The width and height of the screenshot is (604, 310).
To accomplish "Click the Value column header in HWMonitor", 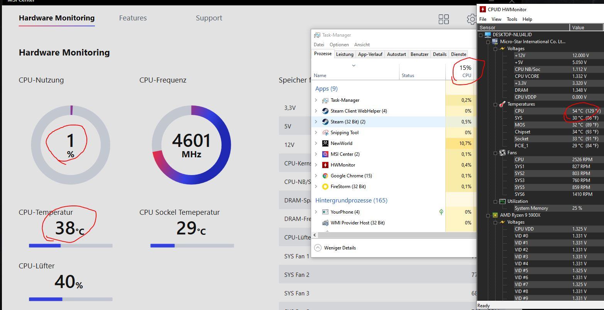I will point(586,27).
